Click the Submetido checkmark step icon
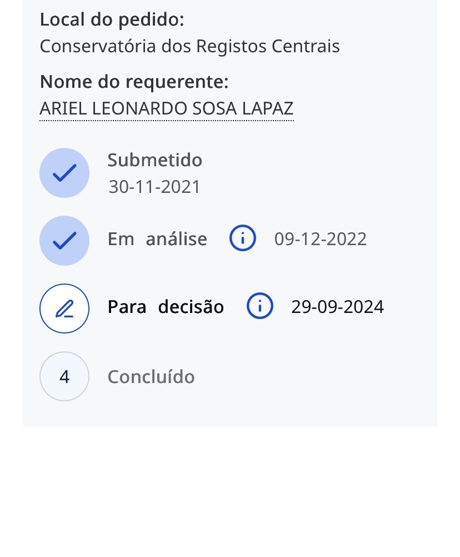460x557 pixels. pyautogui.click(x=64, y=173)
